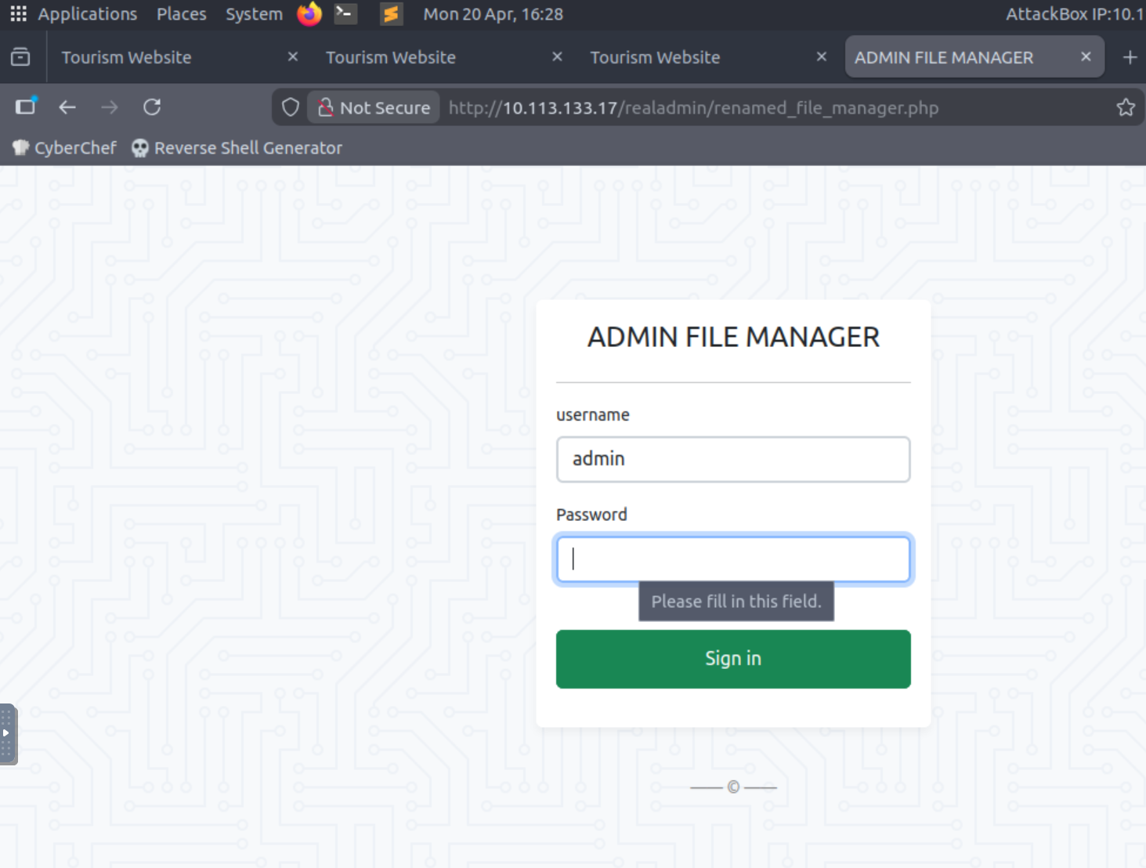The image size is (1146, 868).
Task: Click into the Password field
Action: point(733,559)
